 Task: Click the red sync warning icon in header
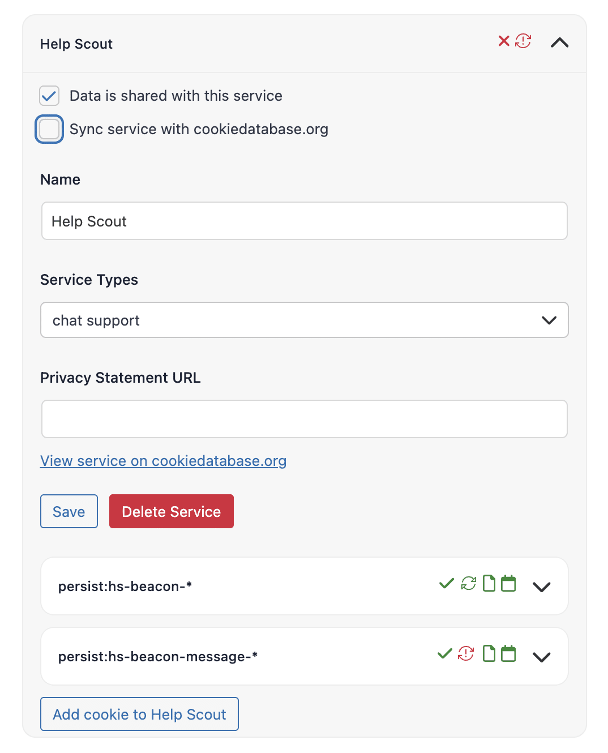(x=523, y=41)
